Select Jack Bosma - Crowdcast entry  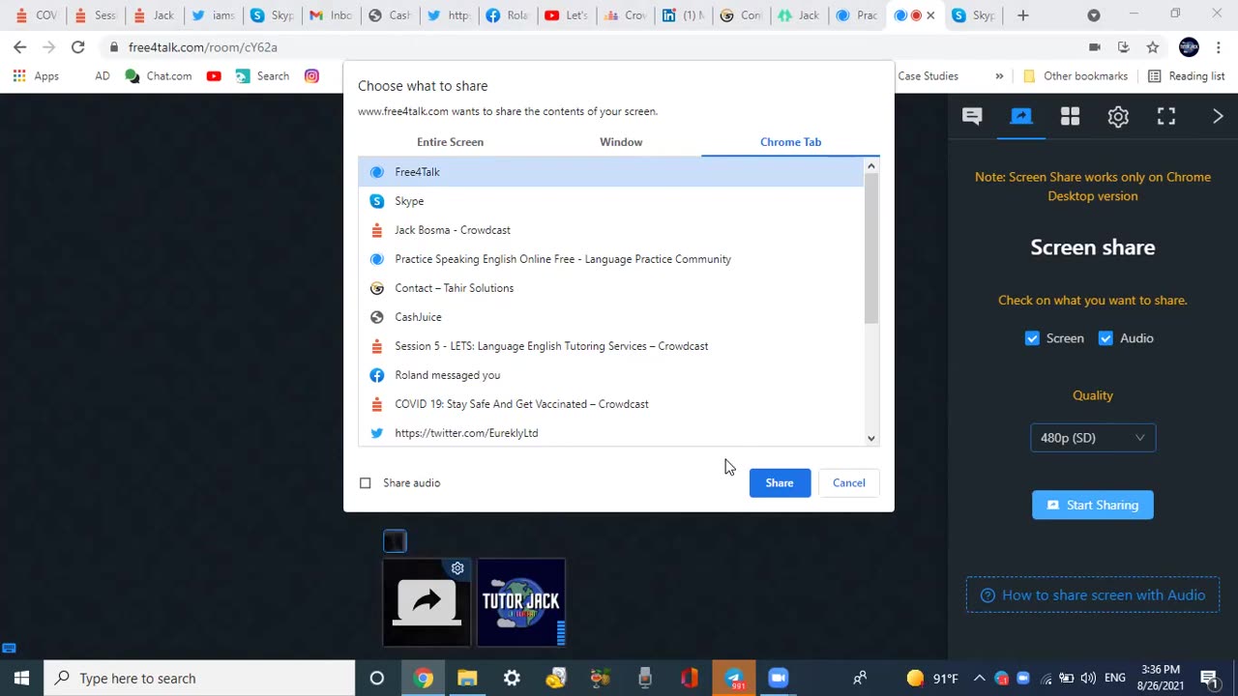click(x=610, y=230)
